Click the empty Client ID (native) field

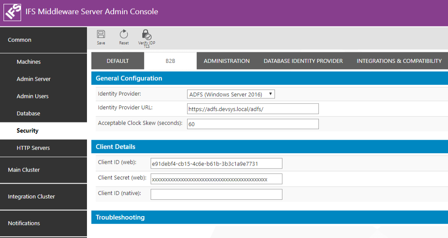tap(216, 194)
